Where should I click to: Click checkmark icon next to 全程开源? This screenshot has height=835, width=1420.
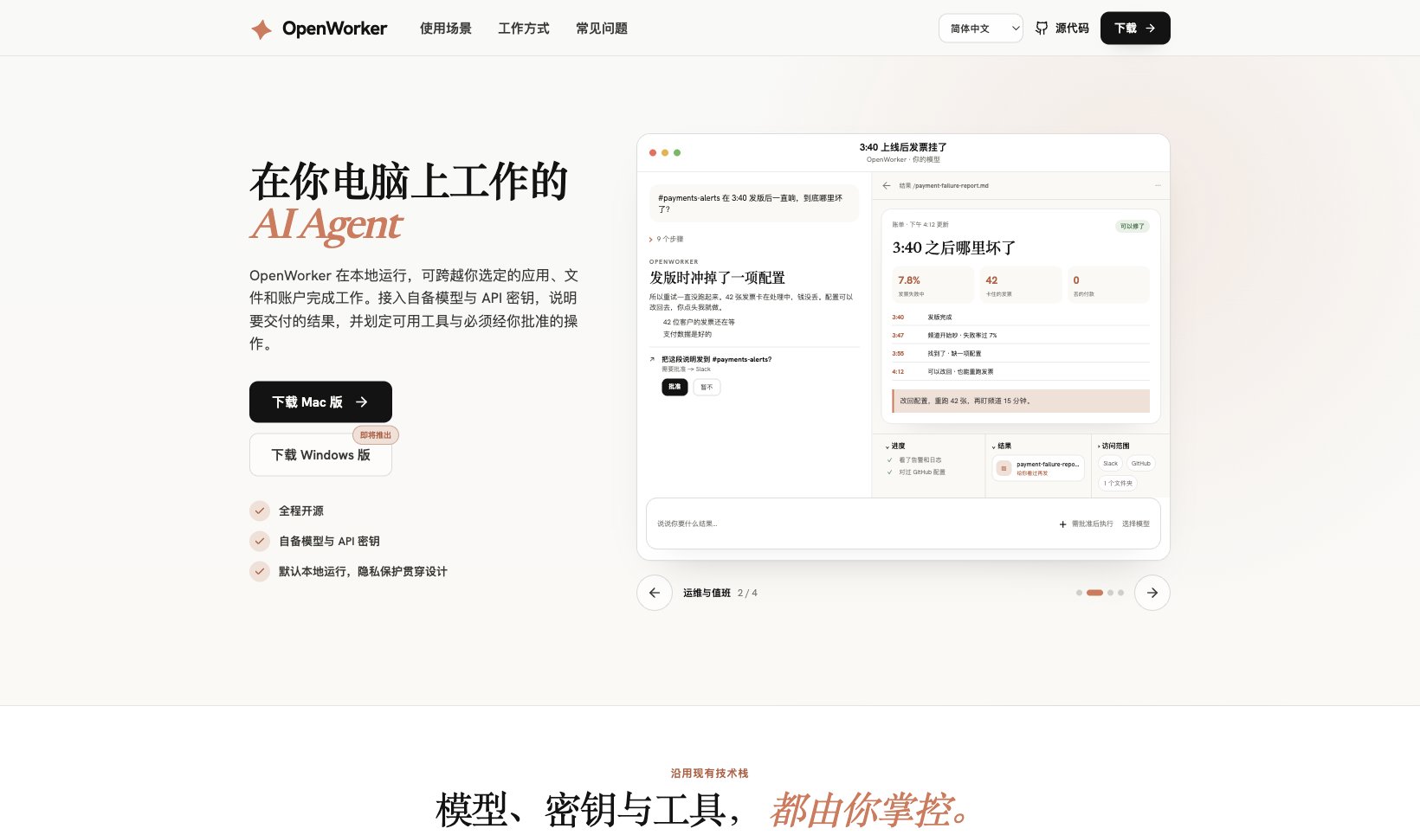click(260, 511)
